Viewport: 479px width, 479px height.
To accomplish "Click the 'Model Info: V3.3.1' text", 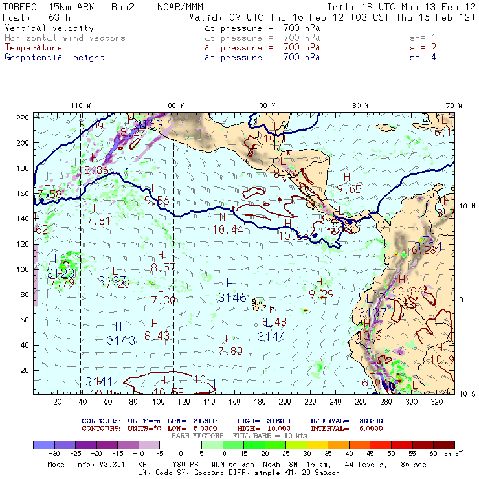I will click(x=86, y=465).
